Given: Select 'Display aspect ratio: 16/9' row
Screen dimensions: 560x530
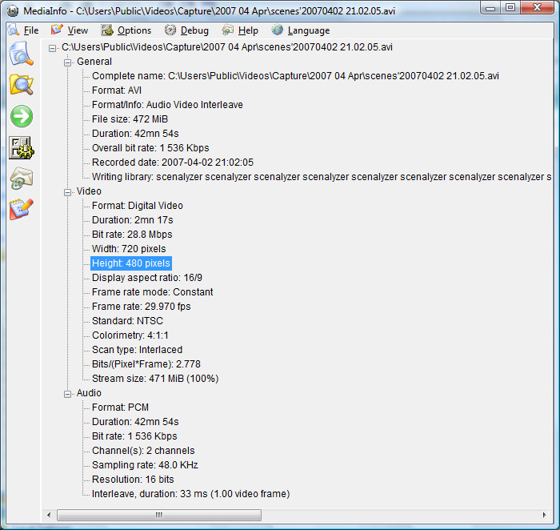Looking at the screenshot, I should pyautogui.click(x=147, y=278).
